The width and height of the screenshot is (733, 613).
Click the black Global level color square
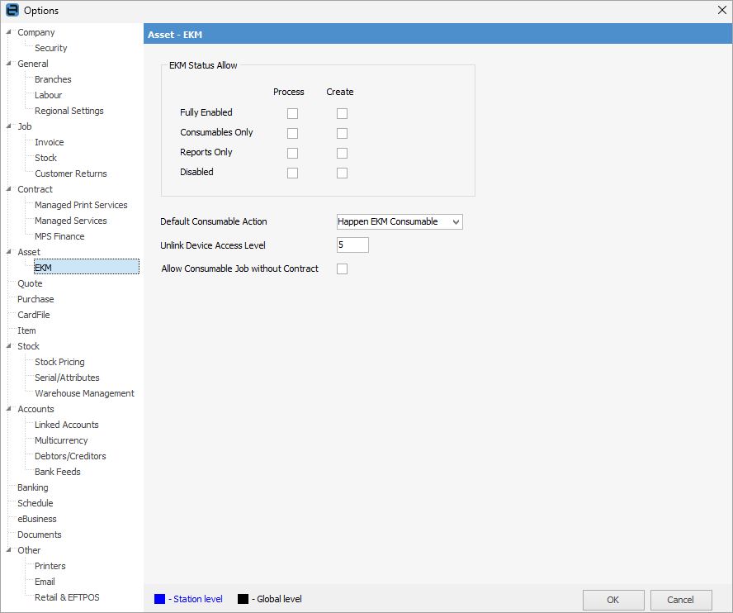[x=243, y=599]
